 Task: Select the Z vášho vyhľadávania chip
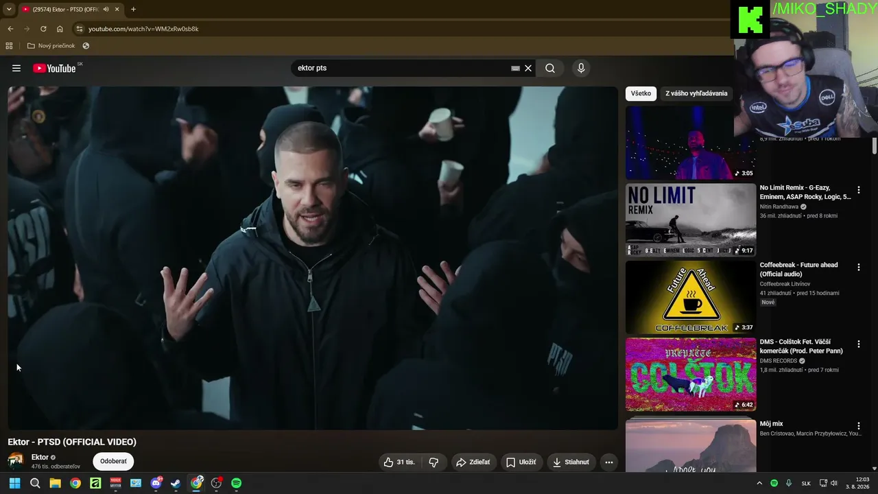pos(696,93)
